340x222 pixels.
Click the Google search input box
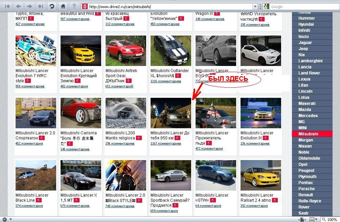(305, 7)
